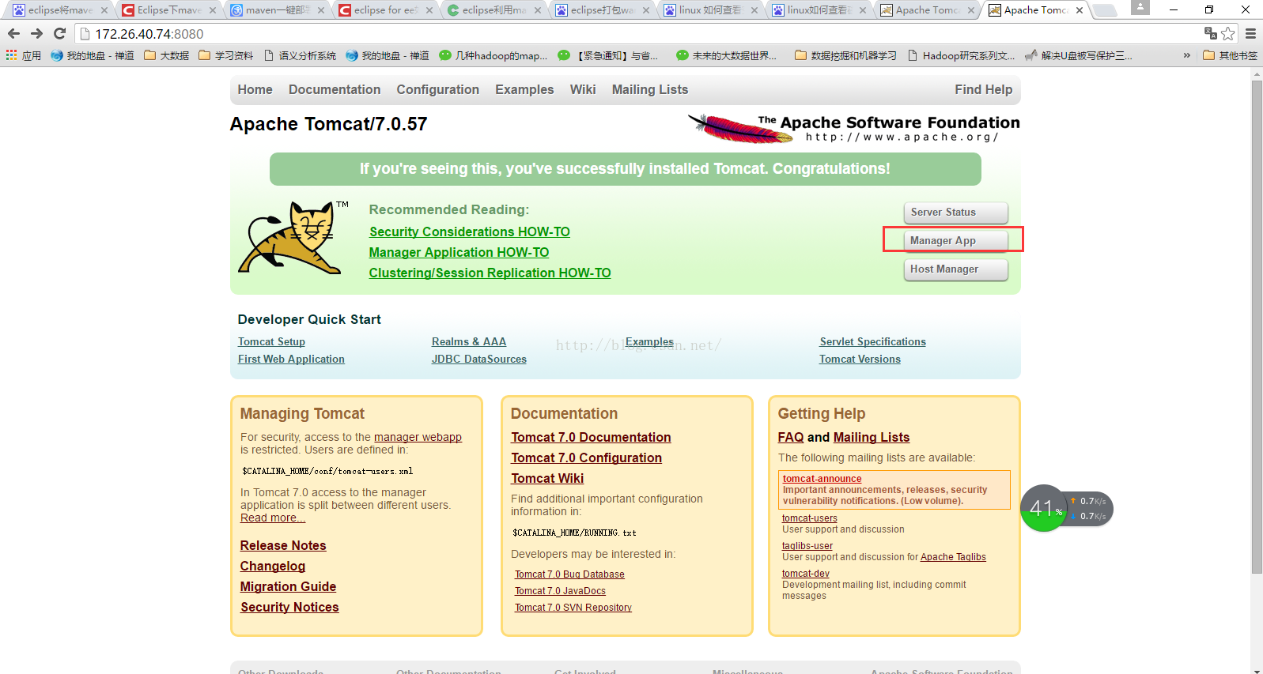Open the Release Notes link
This screenshot has width=1263, height=674.
coord(283,545)
